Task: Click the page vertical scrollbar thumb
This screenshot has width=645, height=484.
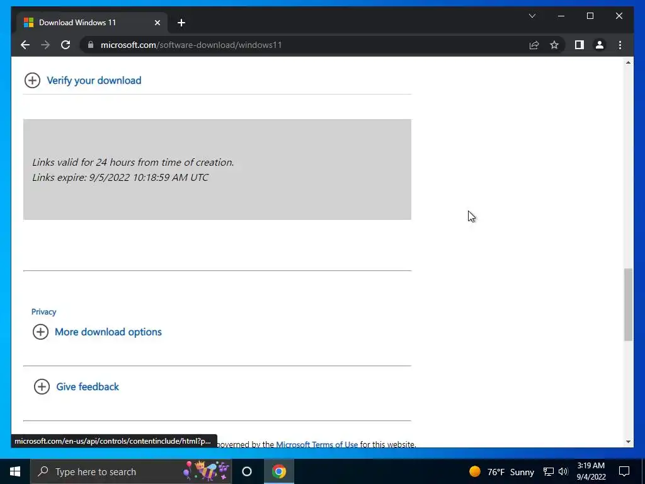Action: (628, 304)
